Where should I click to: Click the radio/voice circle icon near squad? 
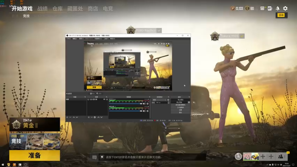tap(238, 156)
